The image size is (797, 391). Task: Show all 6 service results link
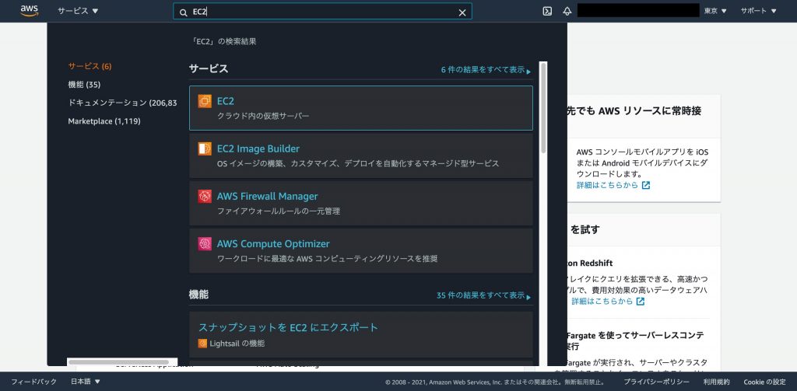click(x=486, y=70)
